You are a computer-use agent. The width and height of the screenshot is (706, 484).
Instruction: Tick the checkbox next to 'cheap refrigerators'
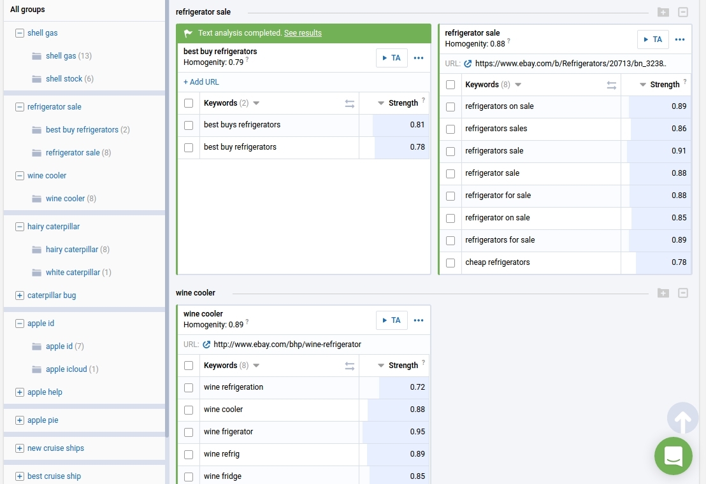[x=450, y=263]
